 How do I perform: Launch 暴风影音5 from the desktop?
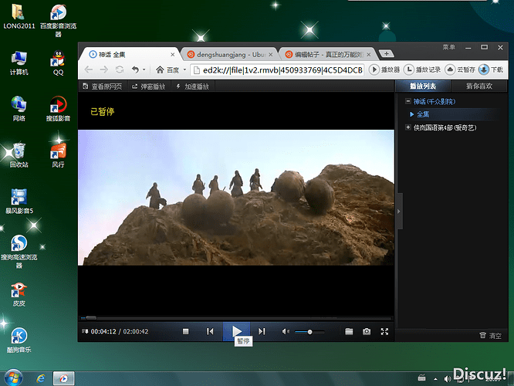tap(19, 201)
